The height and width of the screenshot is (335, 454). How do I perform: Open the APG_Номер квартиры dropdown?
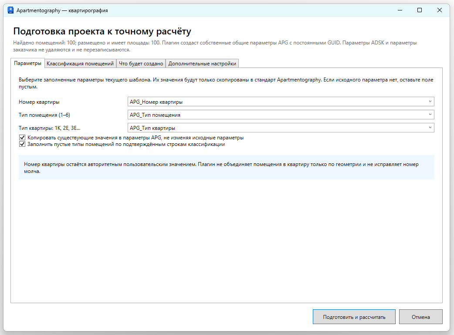[281, 102]
